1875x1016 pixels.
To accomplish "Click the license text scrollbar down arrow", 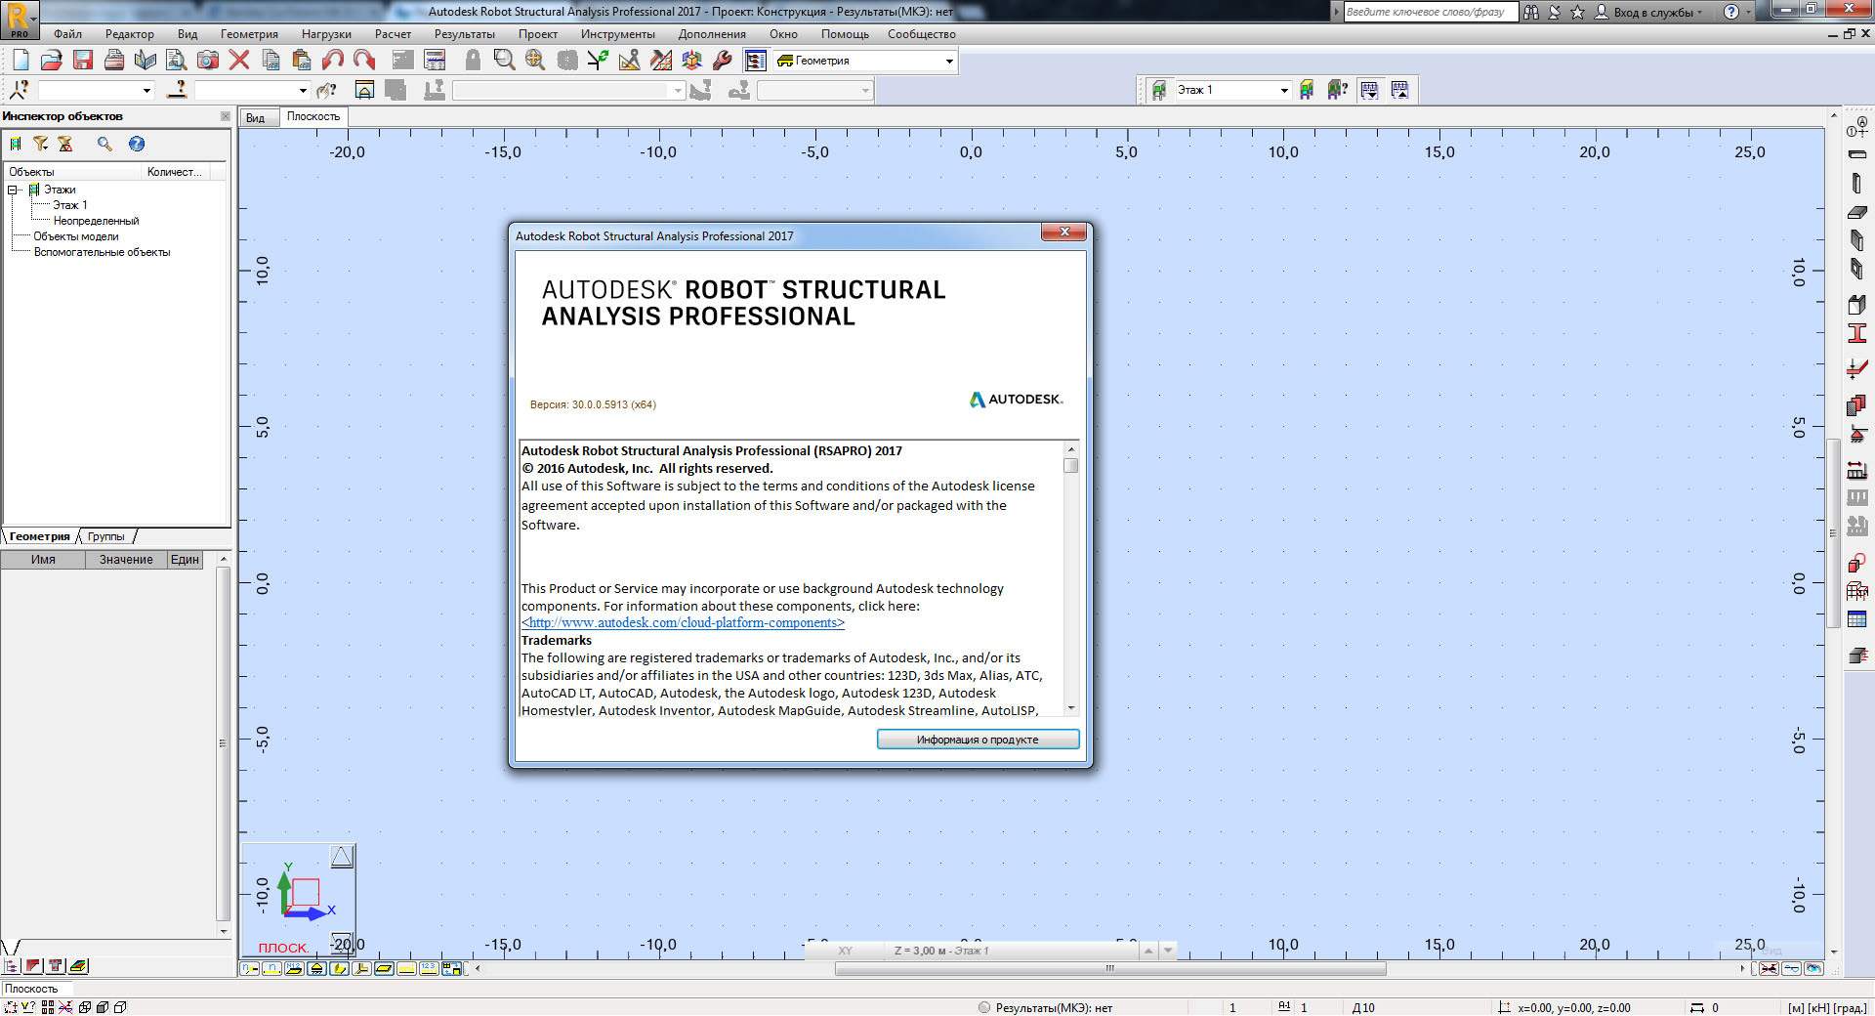I will [x=1071, y=708].
